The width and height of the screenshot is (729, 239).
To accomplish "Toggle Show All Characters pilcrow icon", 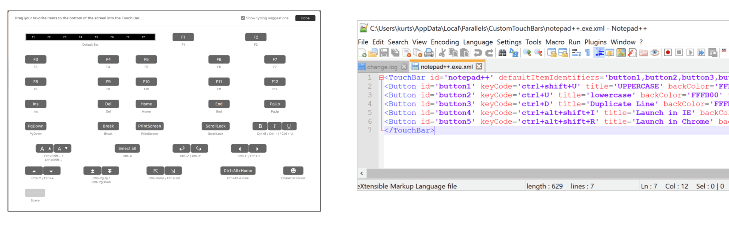I will (587, 53).
